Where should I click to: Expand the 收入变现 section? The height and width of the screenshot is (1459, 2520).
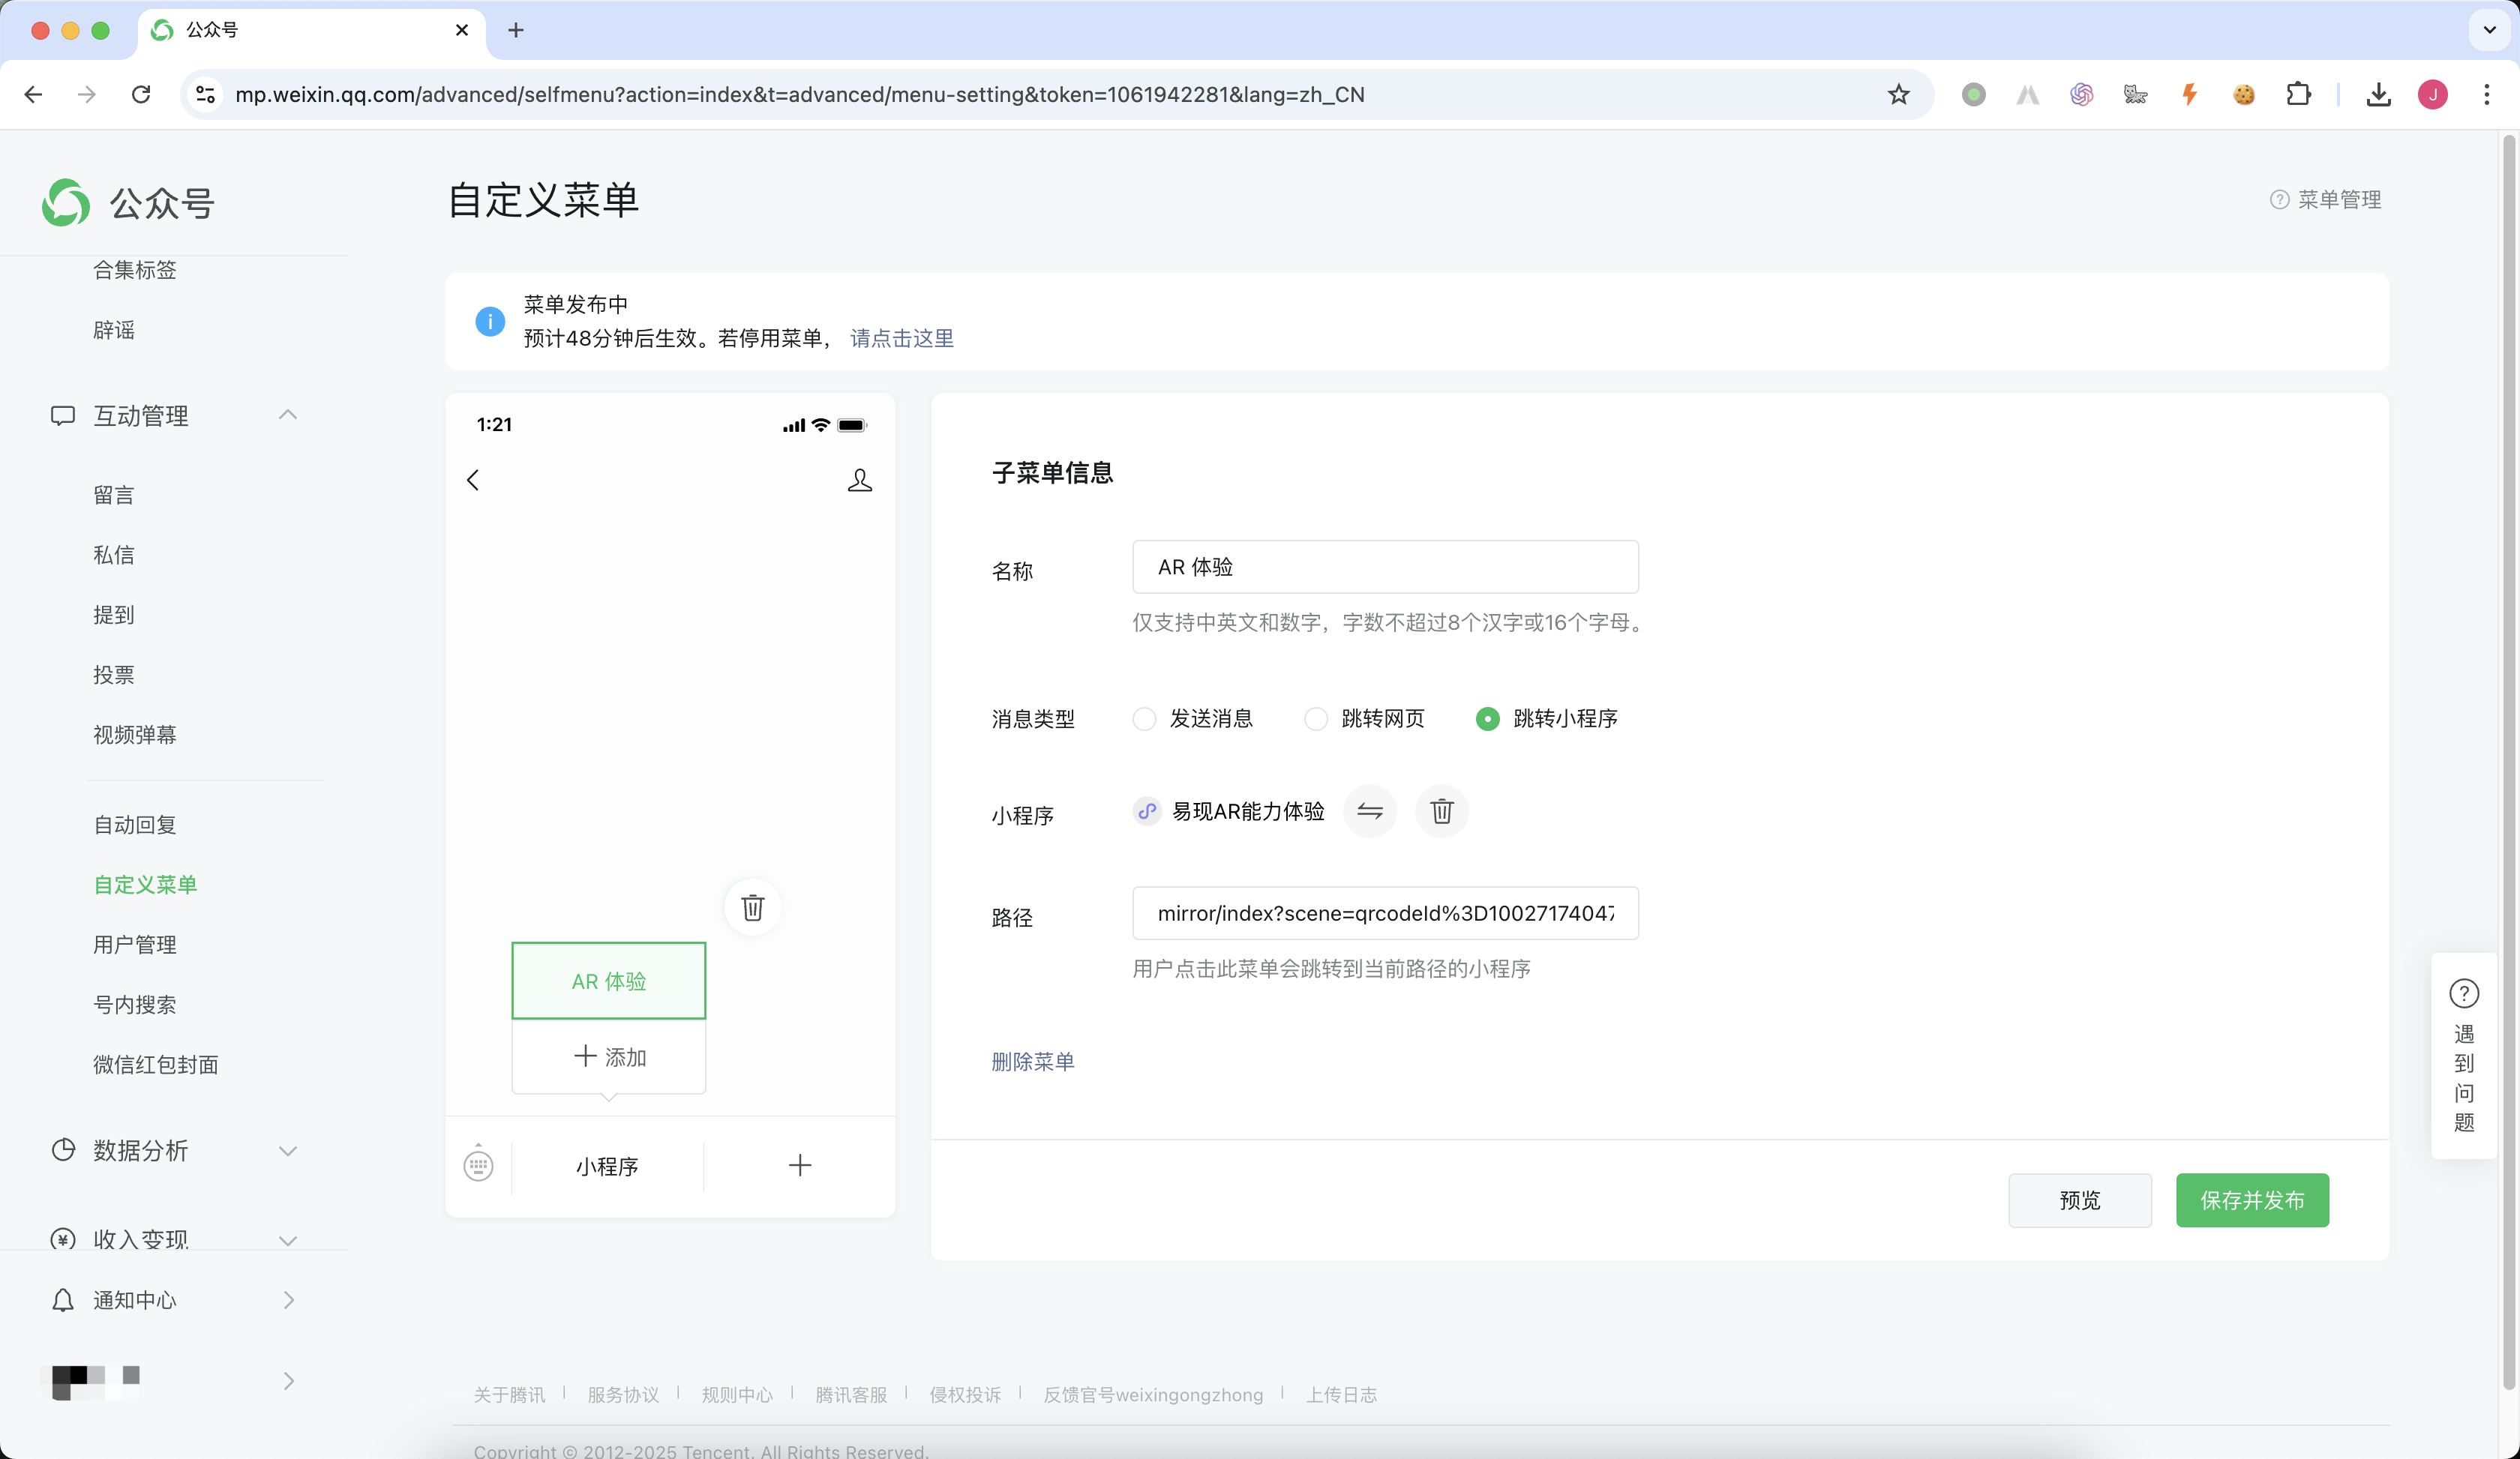pos(288,1240)
